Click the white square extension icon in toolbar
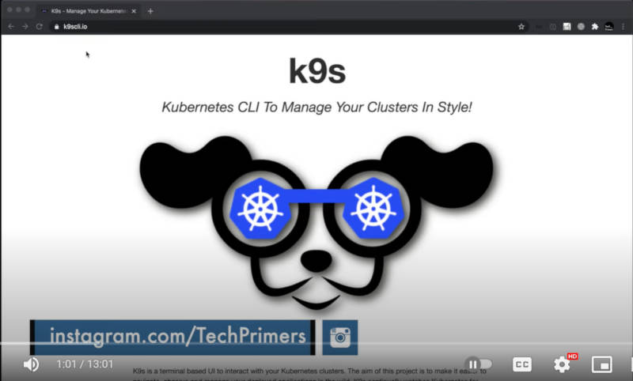This screenshot has height=381, width=633. (567, 27)
